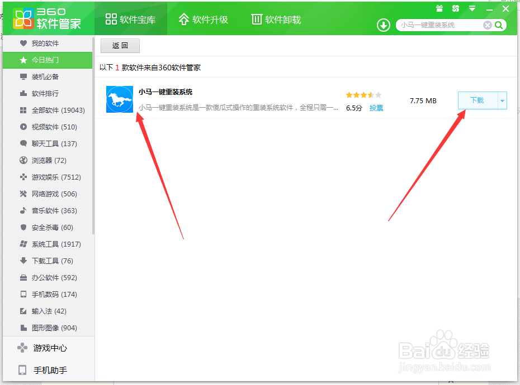Open the 小马一键重装系统 title link
Viewport: 520px width, 385px height.
[166, 92]
